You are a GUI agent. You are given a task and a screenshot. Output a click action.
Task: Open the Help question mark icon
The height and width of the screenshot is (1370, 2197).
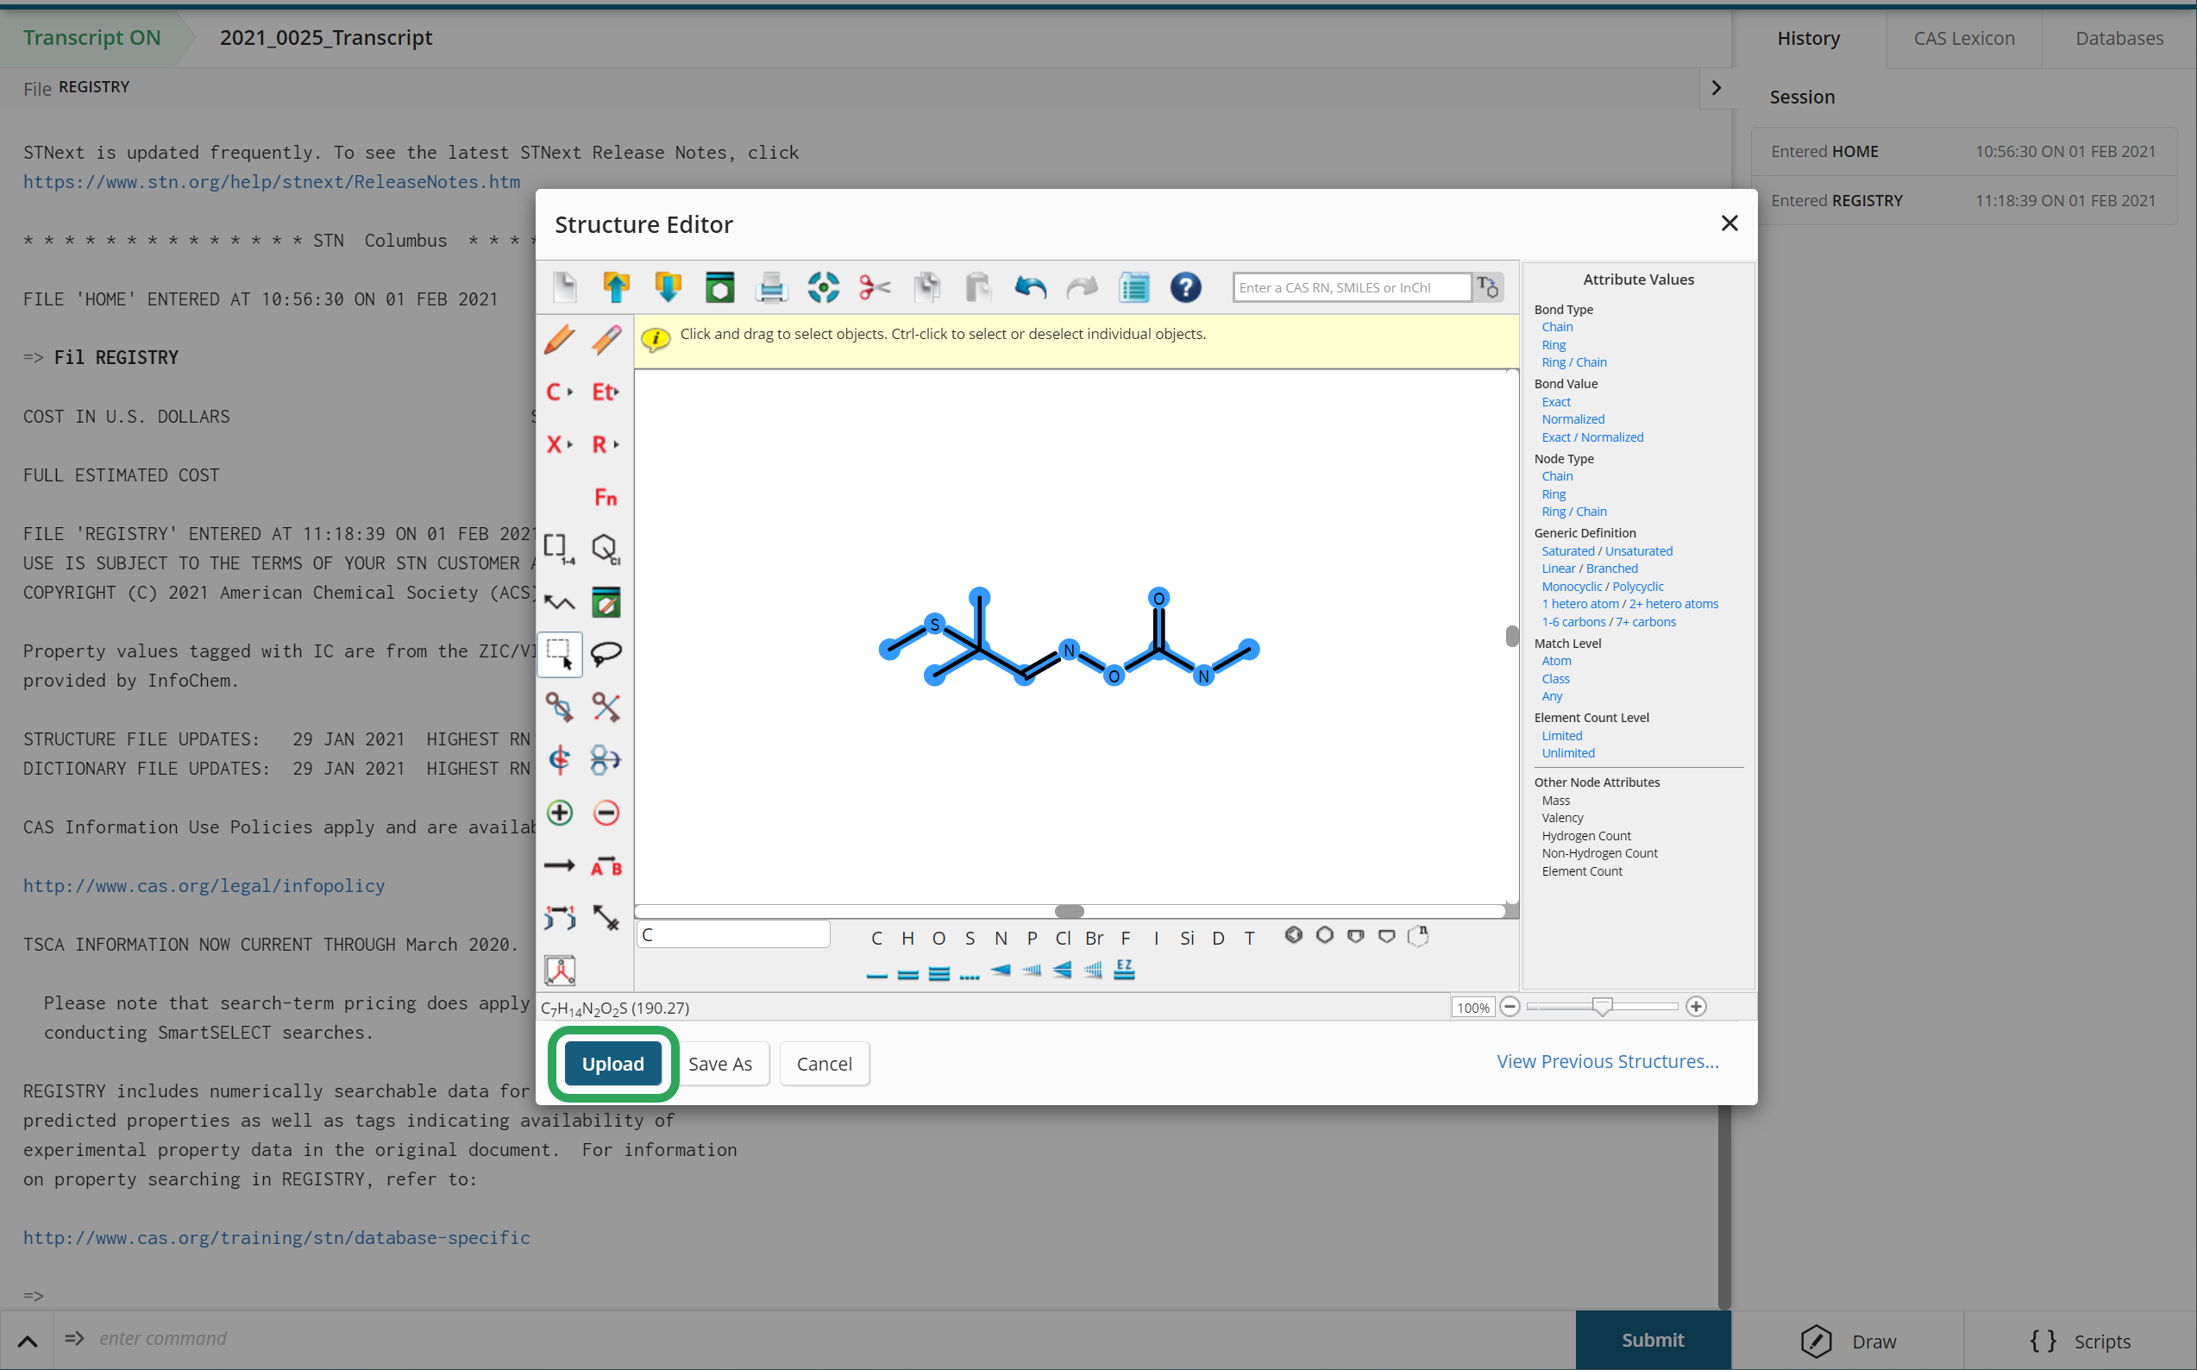(x=1185, y=287)
